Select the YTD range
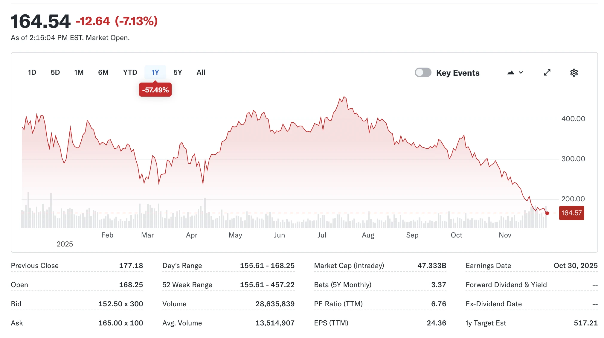Viewport: 604px width, 338px height. pos(130,72)
